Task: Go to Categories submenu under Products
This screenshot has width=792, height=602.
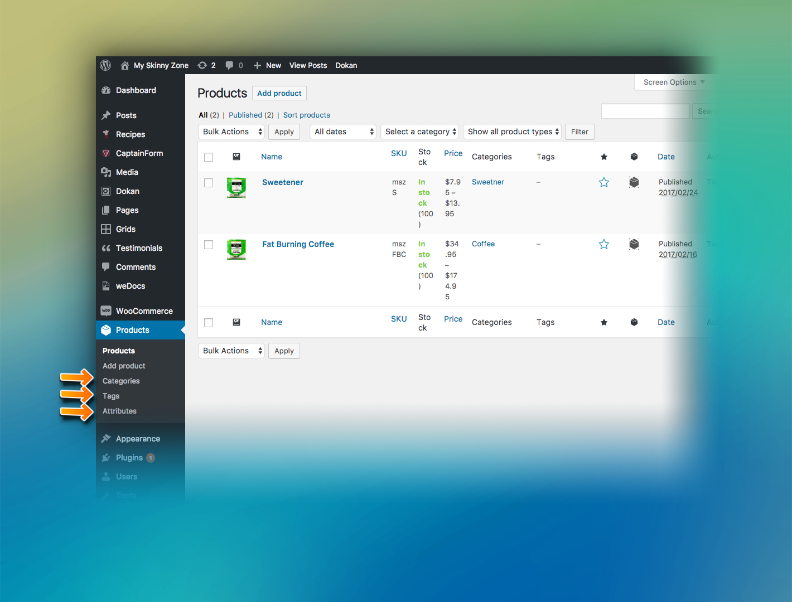Action: point(121,381)
